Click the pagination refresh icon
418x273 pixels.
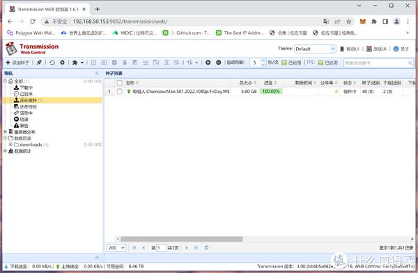(x=206, y=248)
